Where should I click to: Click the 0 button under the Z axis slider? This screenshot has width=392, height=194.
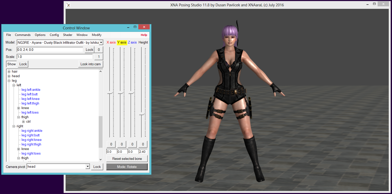click(x=132, y=144)
